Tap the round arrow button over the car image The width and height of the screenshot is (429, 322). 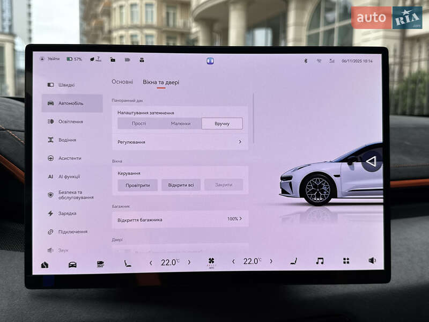[371, 161]
